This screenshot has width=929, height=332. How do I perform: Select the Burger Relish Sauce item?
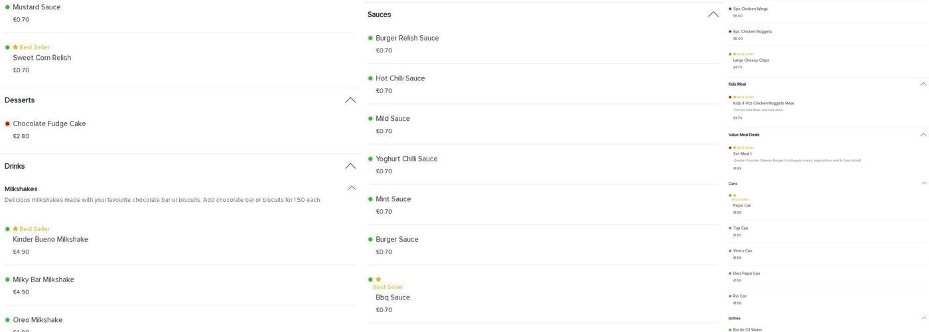click(407, 39)
